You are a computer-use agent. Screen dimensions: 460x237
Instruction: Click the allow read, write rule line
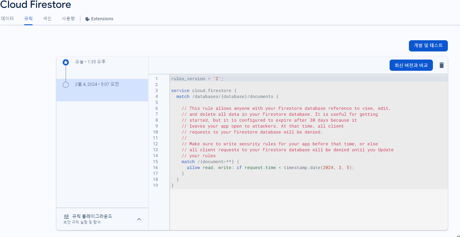click(x=271, y=167)
